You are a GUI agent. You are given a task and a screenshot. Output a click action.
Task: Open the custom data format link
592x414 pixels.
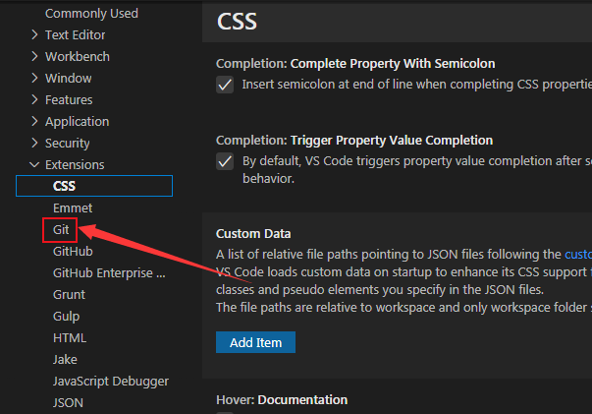point(577,254)
